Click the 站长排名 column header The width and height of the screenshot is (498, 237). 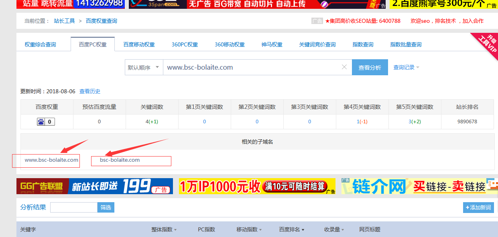click(x=467, y=107)
